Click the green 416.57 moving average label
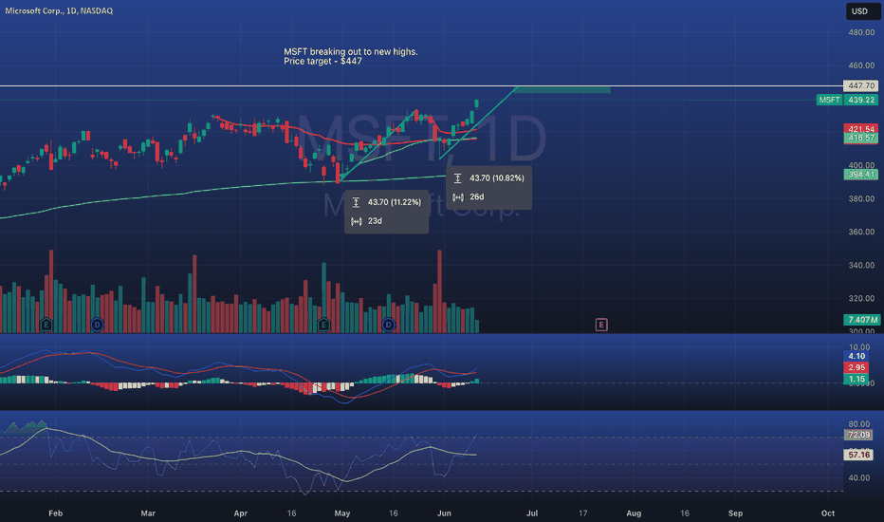This screenshot has width=884, height=522. pos(861,139)
